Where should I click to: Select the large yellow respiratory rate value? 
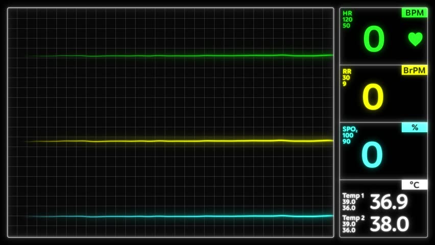[x=373, y=97]
